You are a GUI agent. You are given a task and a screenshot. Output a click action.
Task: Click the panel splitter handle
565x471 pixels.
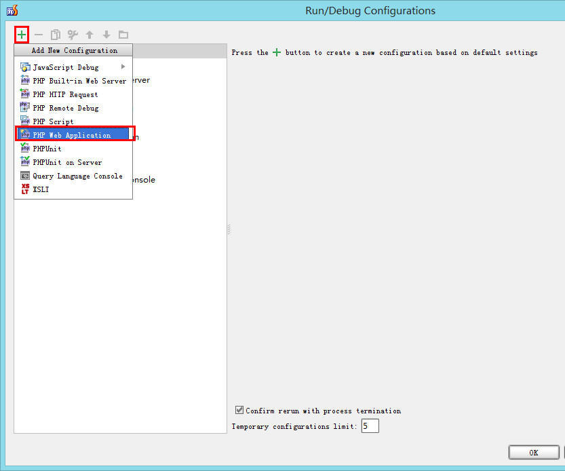[x=229, y=229]
